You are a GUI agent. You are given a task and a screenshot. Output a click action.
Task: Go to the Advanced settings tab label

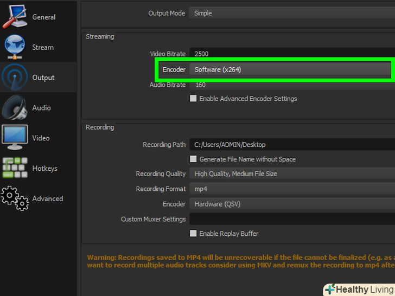click(48, 199)
